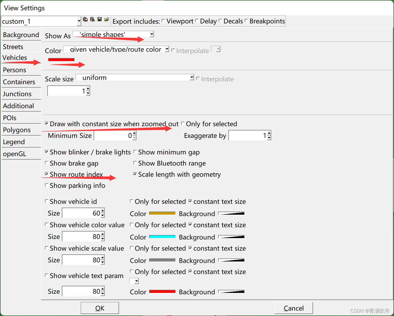This screenshot has height=316, width=394.
Task: Open the Scale size uniform dropdown
Action: click(135, 77)
